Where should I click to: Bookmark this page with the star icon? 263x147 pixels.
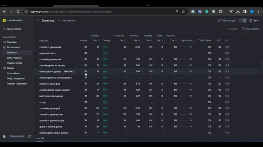coord(183,11)
